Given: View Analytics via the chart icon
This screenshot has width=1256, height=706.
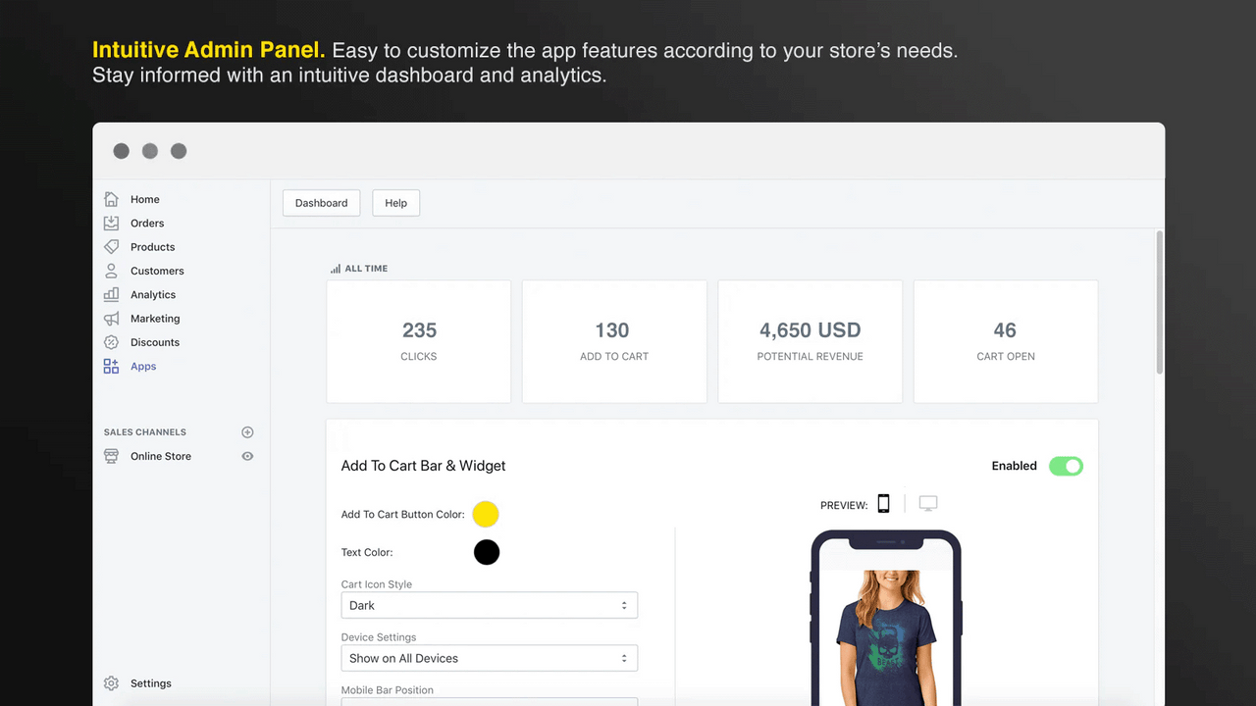Looking at the screenshot, I should (113, 294).
